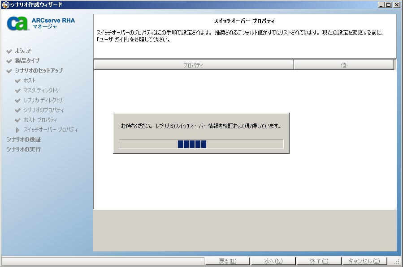403x267 pixels.
Task: Maximize the シナリオ作成ウィザード window
Action: pyautogui.click(x=388, y=5)
